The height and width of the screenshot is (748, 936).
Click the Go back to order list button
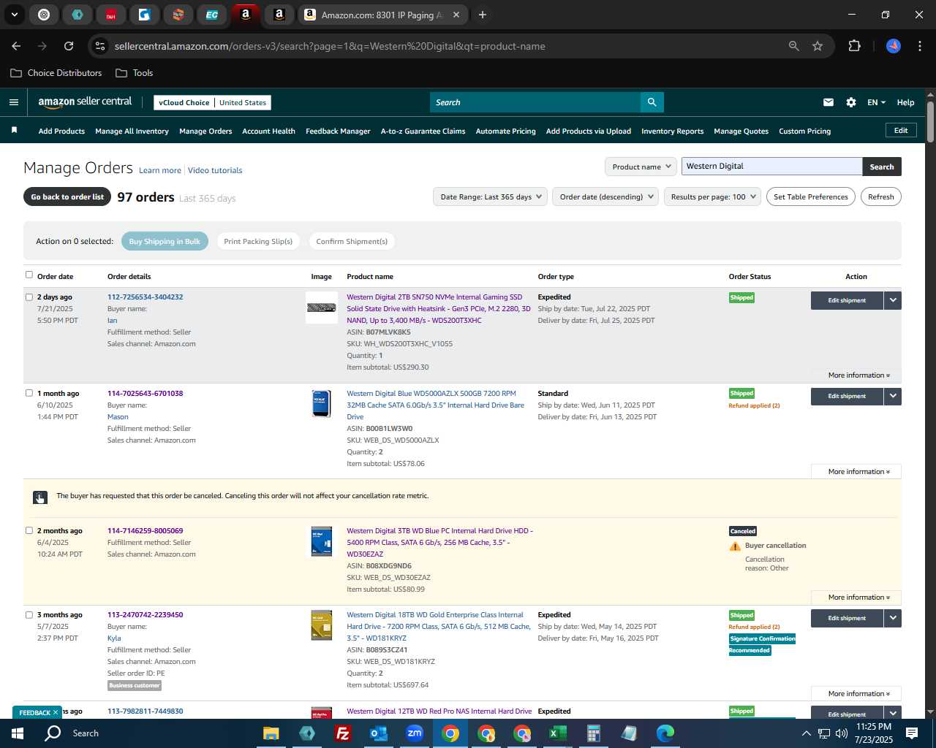click(x=67, y=196)
